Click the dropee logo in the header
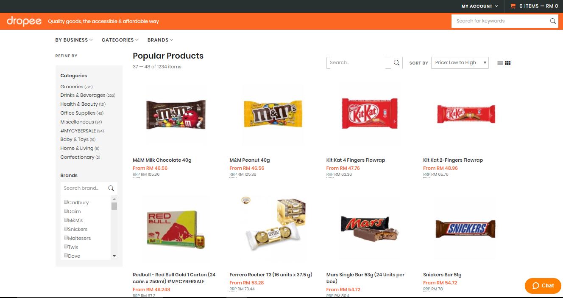The height and width of the screenshot is (298, 563). (23, 21)
